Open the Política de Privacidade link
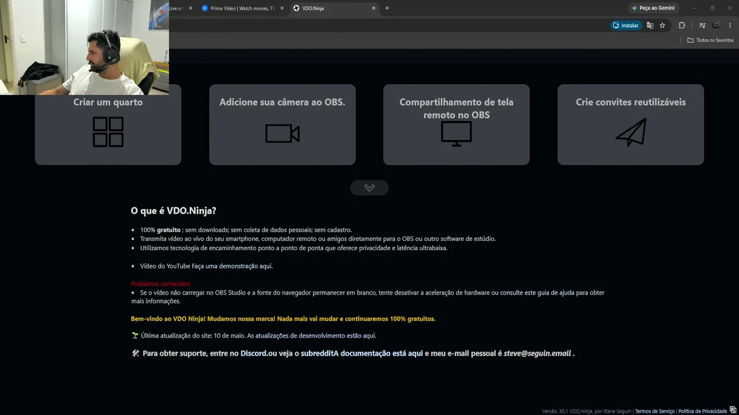The width and height of the screenshot is (739, 415). [x=703, y=411]
